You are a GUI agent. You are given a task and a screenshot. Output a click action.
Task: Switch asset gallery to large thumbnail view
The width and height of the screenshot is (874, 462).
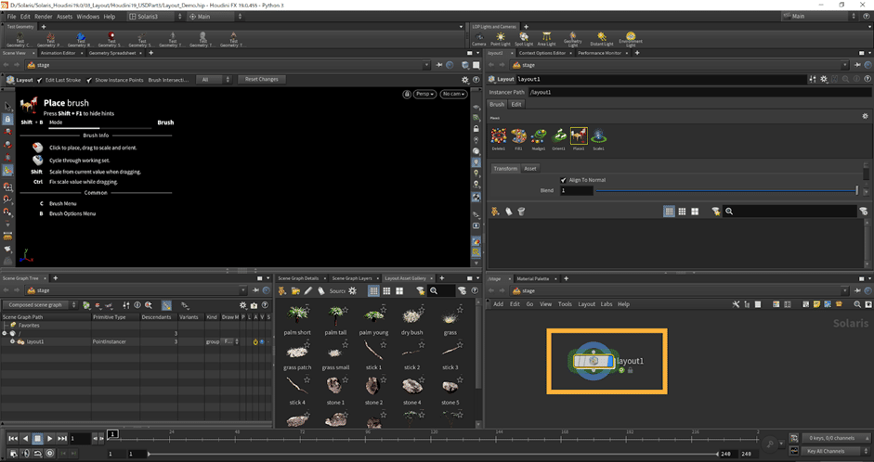pyautogui.click(x=399, y=290)
